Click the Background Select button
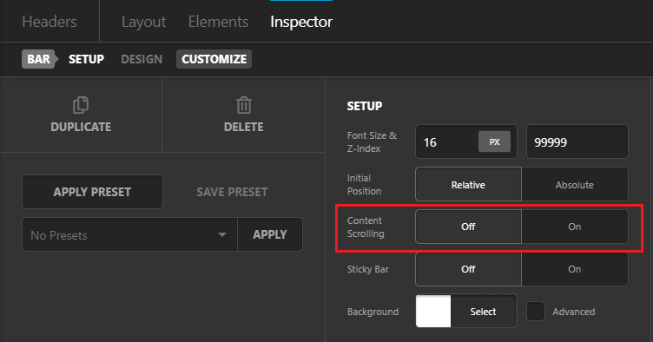Image resolution: width=653 pixels, height=342 pixels. [484, 312]
